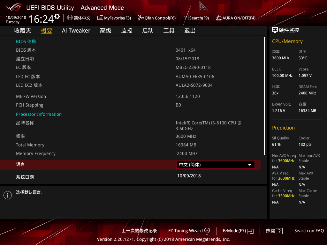This screenshot has width=327, height=245.
Task: Click the EzMode(F7) button
Action: point(238,231)
